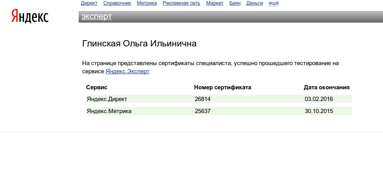
Task: Open the Деньги link
Action: pyautogui.click(x=255, y=3)
